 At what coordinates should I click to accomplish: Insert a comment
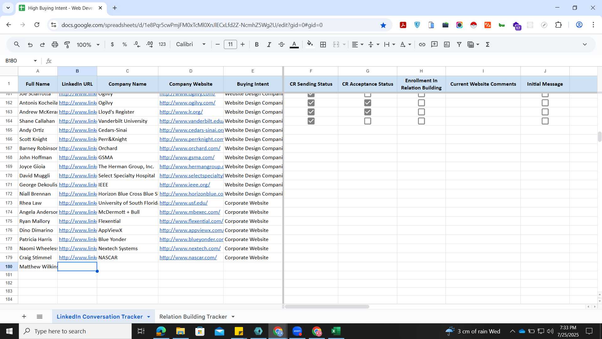(434, 45)
